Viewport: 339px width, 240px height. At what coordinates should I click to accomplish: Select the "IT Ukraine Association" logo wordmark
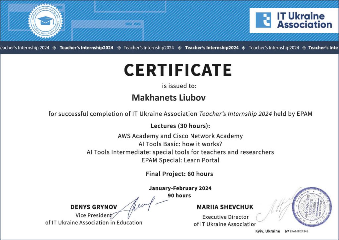click(x=305, y=20)
